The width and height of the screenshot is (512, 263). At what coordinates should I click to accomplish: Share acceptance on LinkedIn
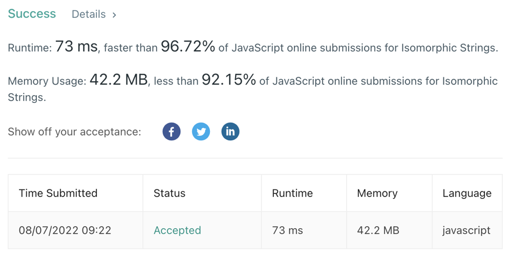tap(230, 131)
